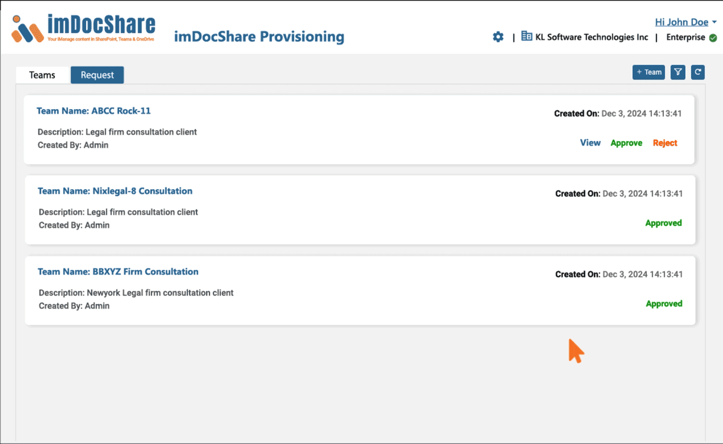
Task: Click description text of ABCC Rock-11 card
Action: 117,132
